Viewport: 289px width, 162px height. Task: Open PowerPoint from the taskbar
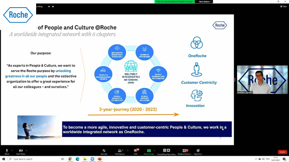click(100, 159)
